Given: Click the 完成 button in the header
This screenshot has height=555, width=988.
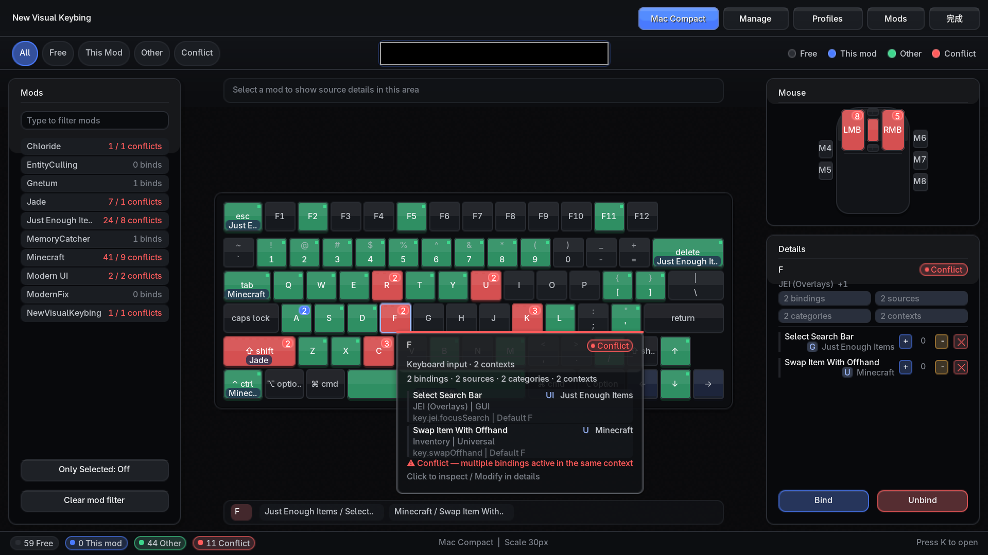Looking at the screenshot, I should tap(954, 19).
